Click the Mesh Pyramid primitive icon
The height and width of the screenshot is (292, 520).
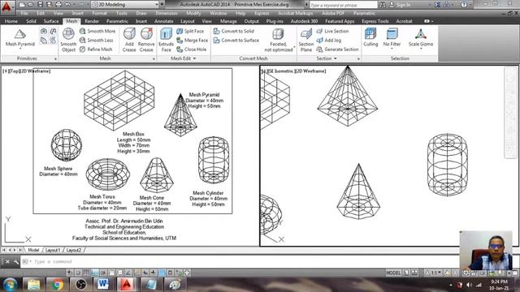point(19,34)
